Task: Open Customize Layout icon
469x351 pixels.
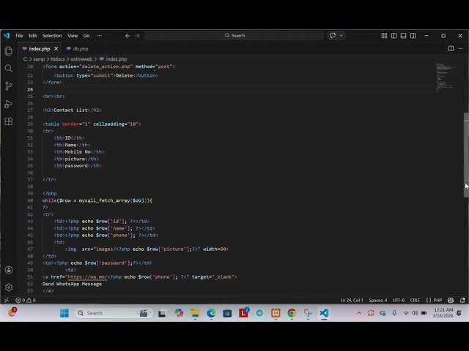Action: [x=384, y=36]
